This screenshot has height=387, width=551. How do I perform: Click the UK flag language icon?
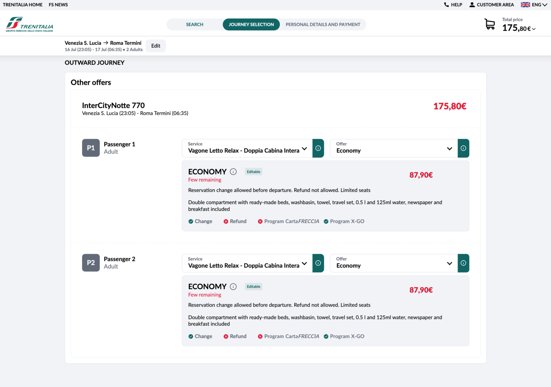pos(525,5)
